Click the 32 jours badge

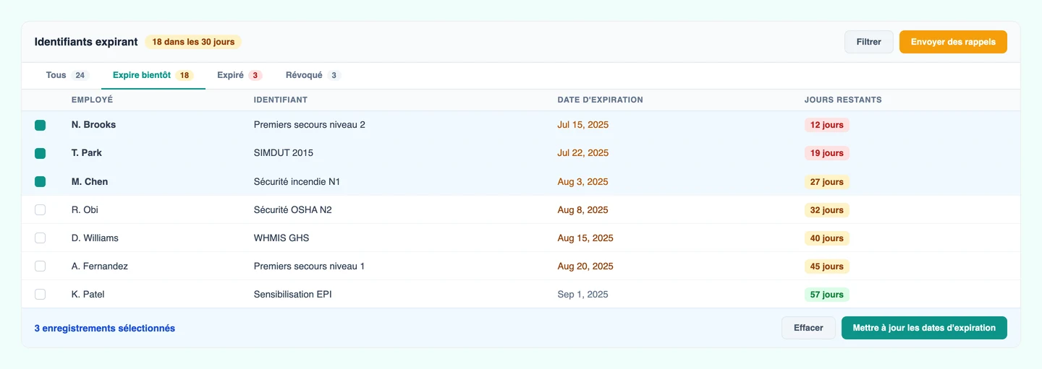[827, 210]
